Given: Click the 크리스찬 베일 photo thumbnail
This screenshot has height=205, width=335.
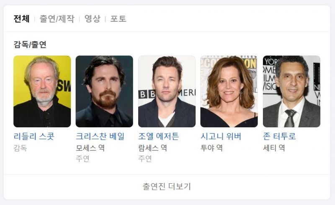Looking at the screenshot, I should [x=104, y=91].
